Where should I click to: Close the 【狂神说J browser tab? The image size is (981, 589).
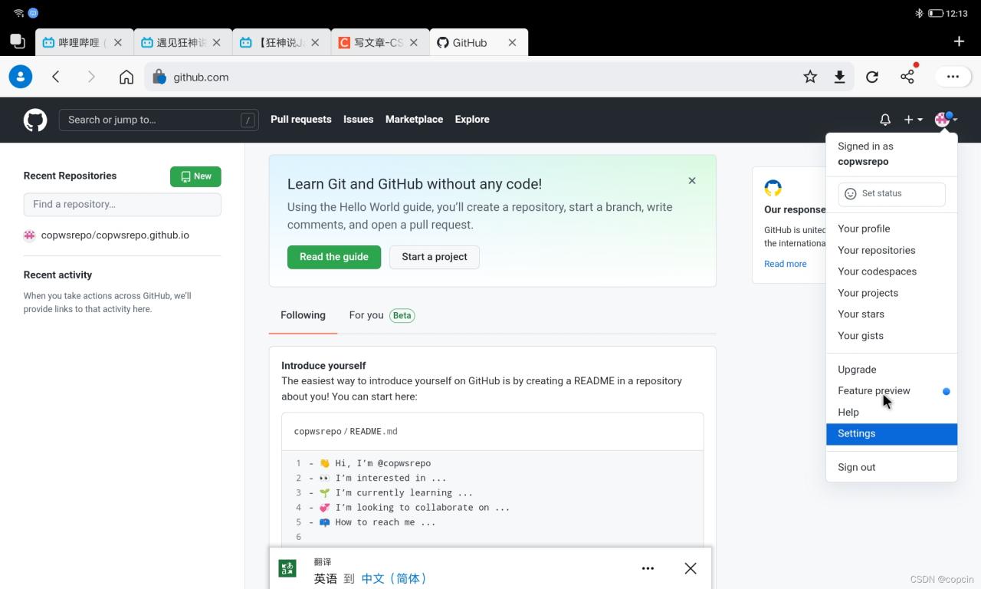click(x=315, y=43)
